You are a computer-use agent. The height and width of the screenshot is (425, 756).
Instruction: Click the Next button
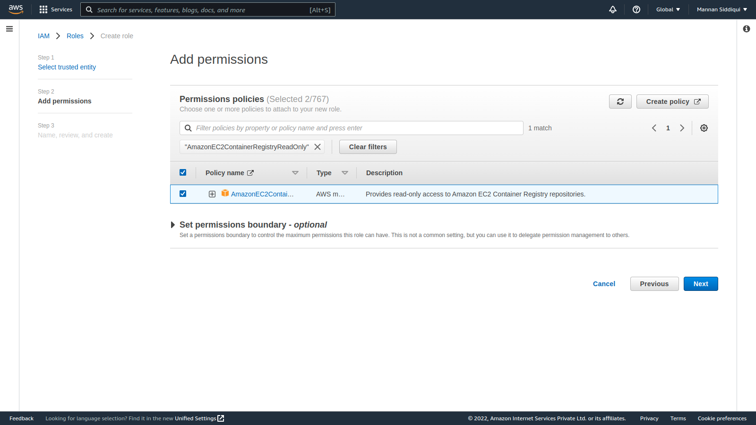tap(701, 284)
